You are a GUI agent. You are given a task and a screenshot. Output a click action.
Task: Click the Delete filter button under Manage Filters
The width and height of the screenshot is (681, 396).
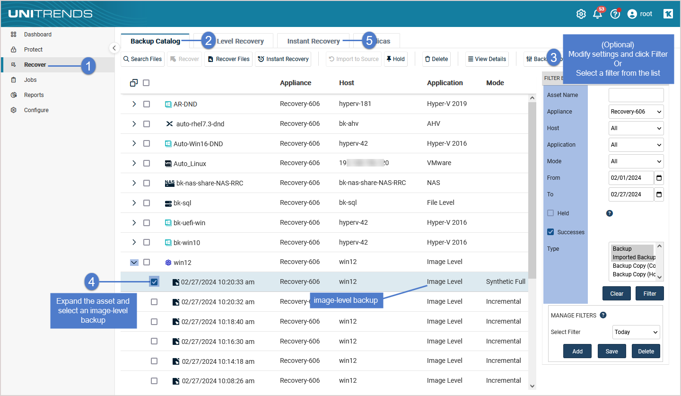pos(646,351)
